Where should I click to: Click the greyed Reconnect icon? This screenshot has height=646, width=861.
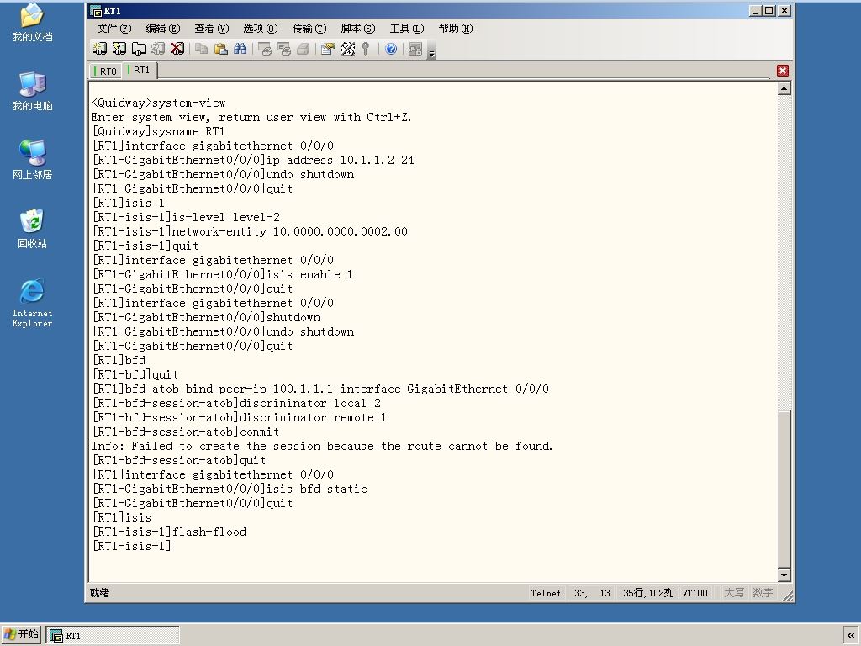click(x=158, y=49)
